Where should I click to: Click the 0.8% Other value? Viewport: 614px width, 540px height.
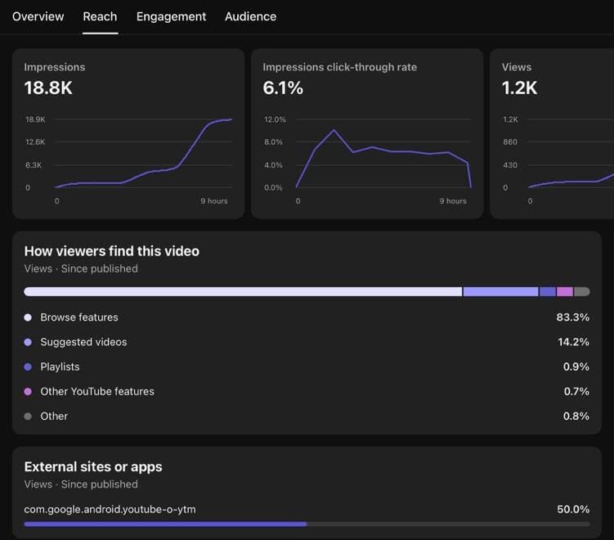click(576, 416)
